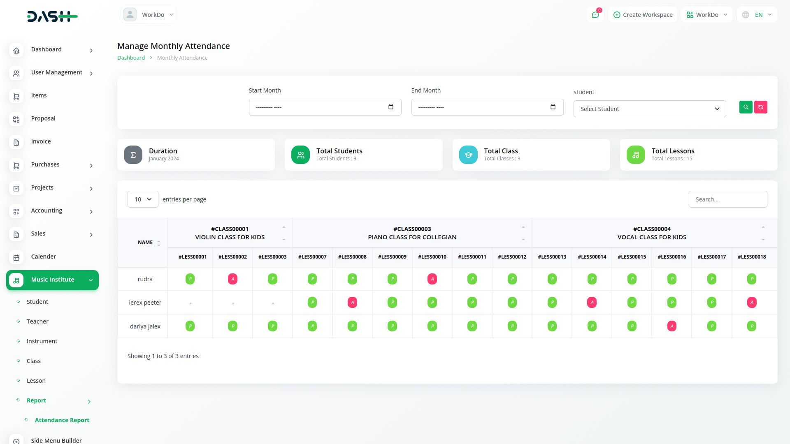Click the Start Month calendar picker icon

tap(391, 107)
